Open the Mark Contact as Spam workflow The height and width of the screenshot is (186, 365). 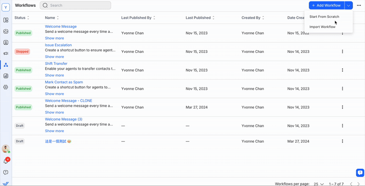click(x=64, y=82)
